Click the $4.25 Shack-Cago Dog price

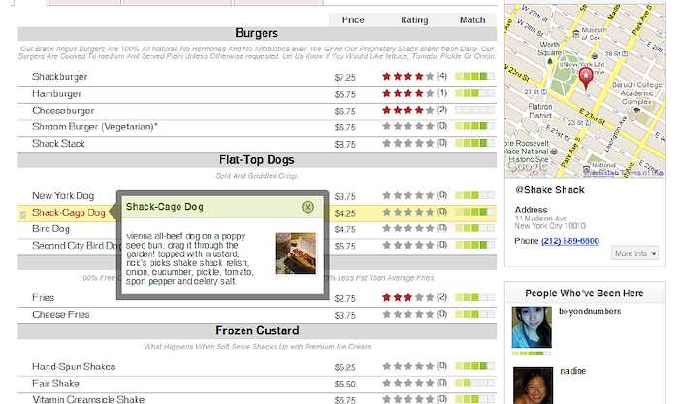pos(344,214)
